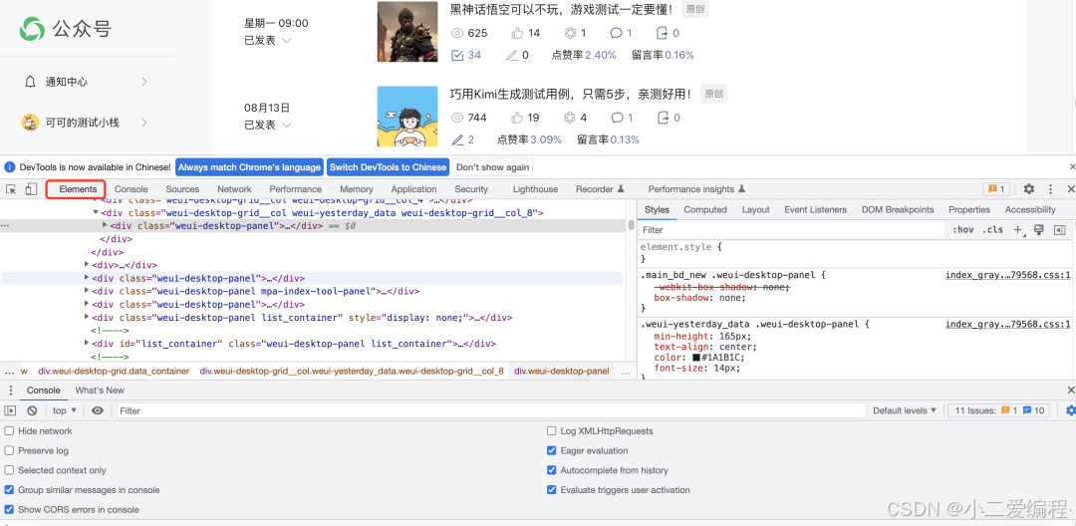This screenshot has width=1076, height=526.
Task: Click the new style rule plus icon
Action: pos(1018,230)
